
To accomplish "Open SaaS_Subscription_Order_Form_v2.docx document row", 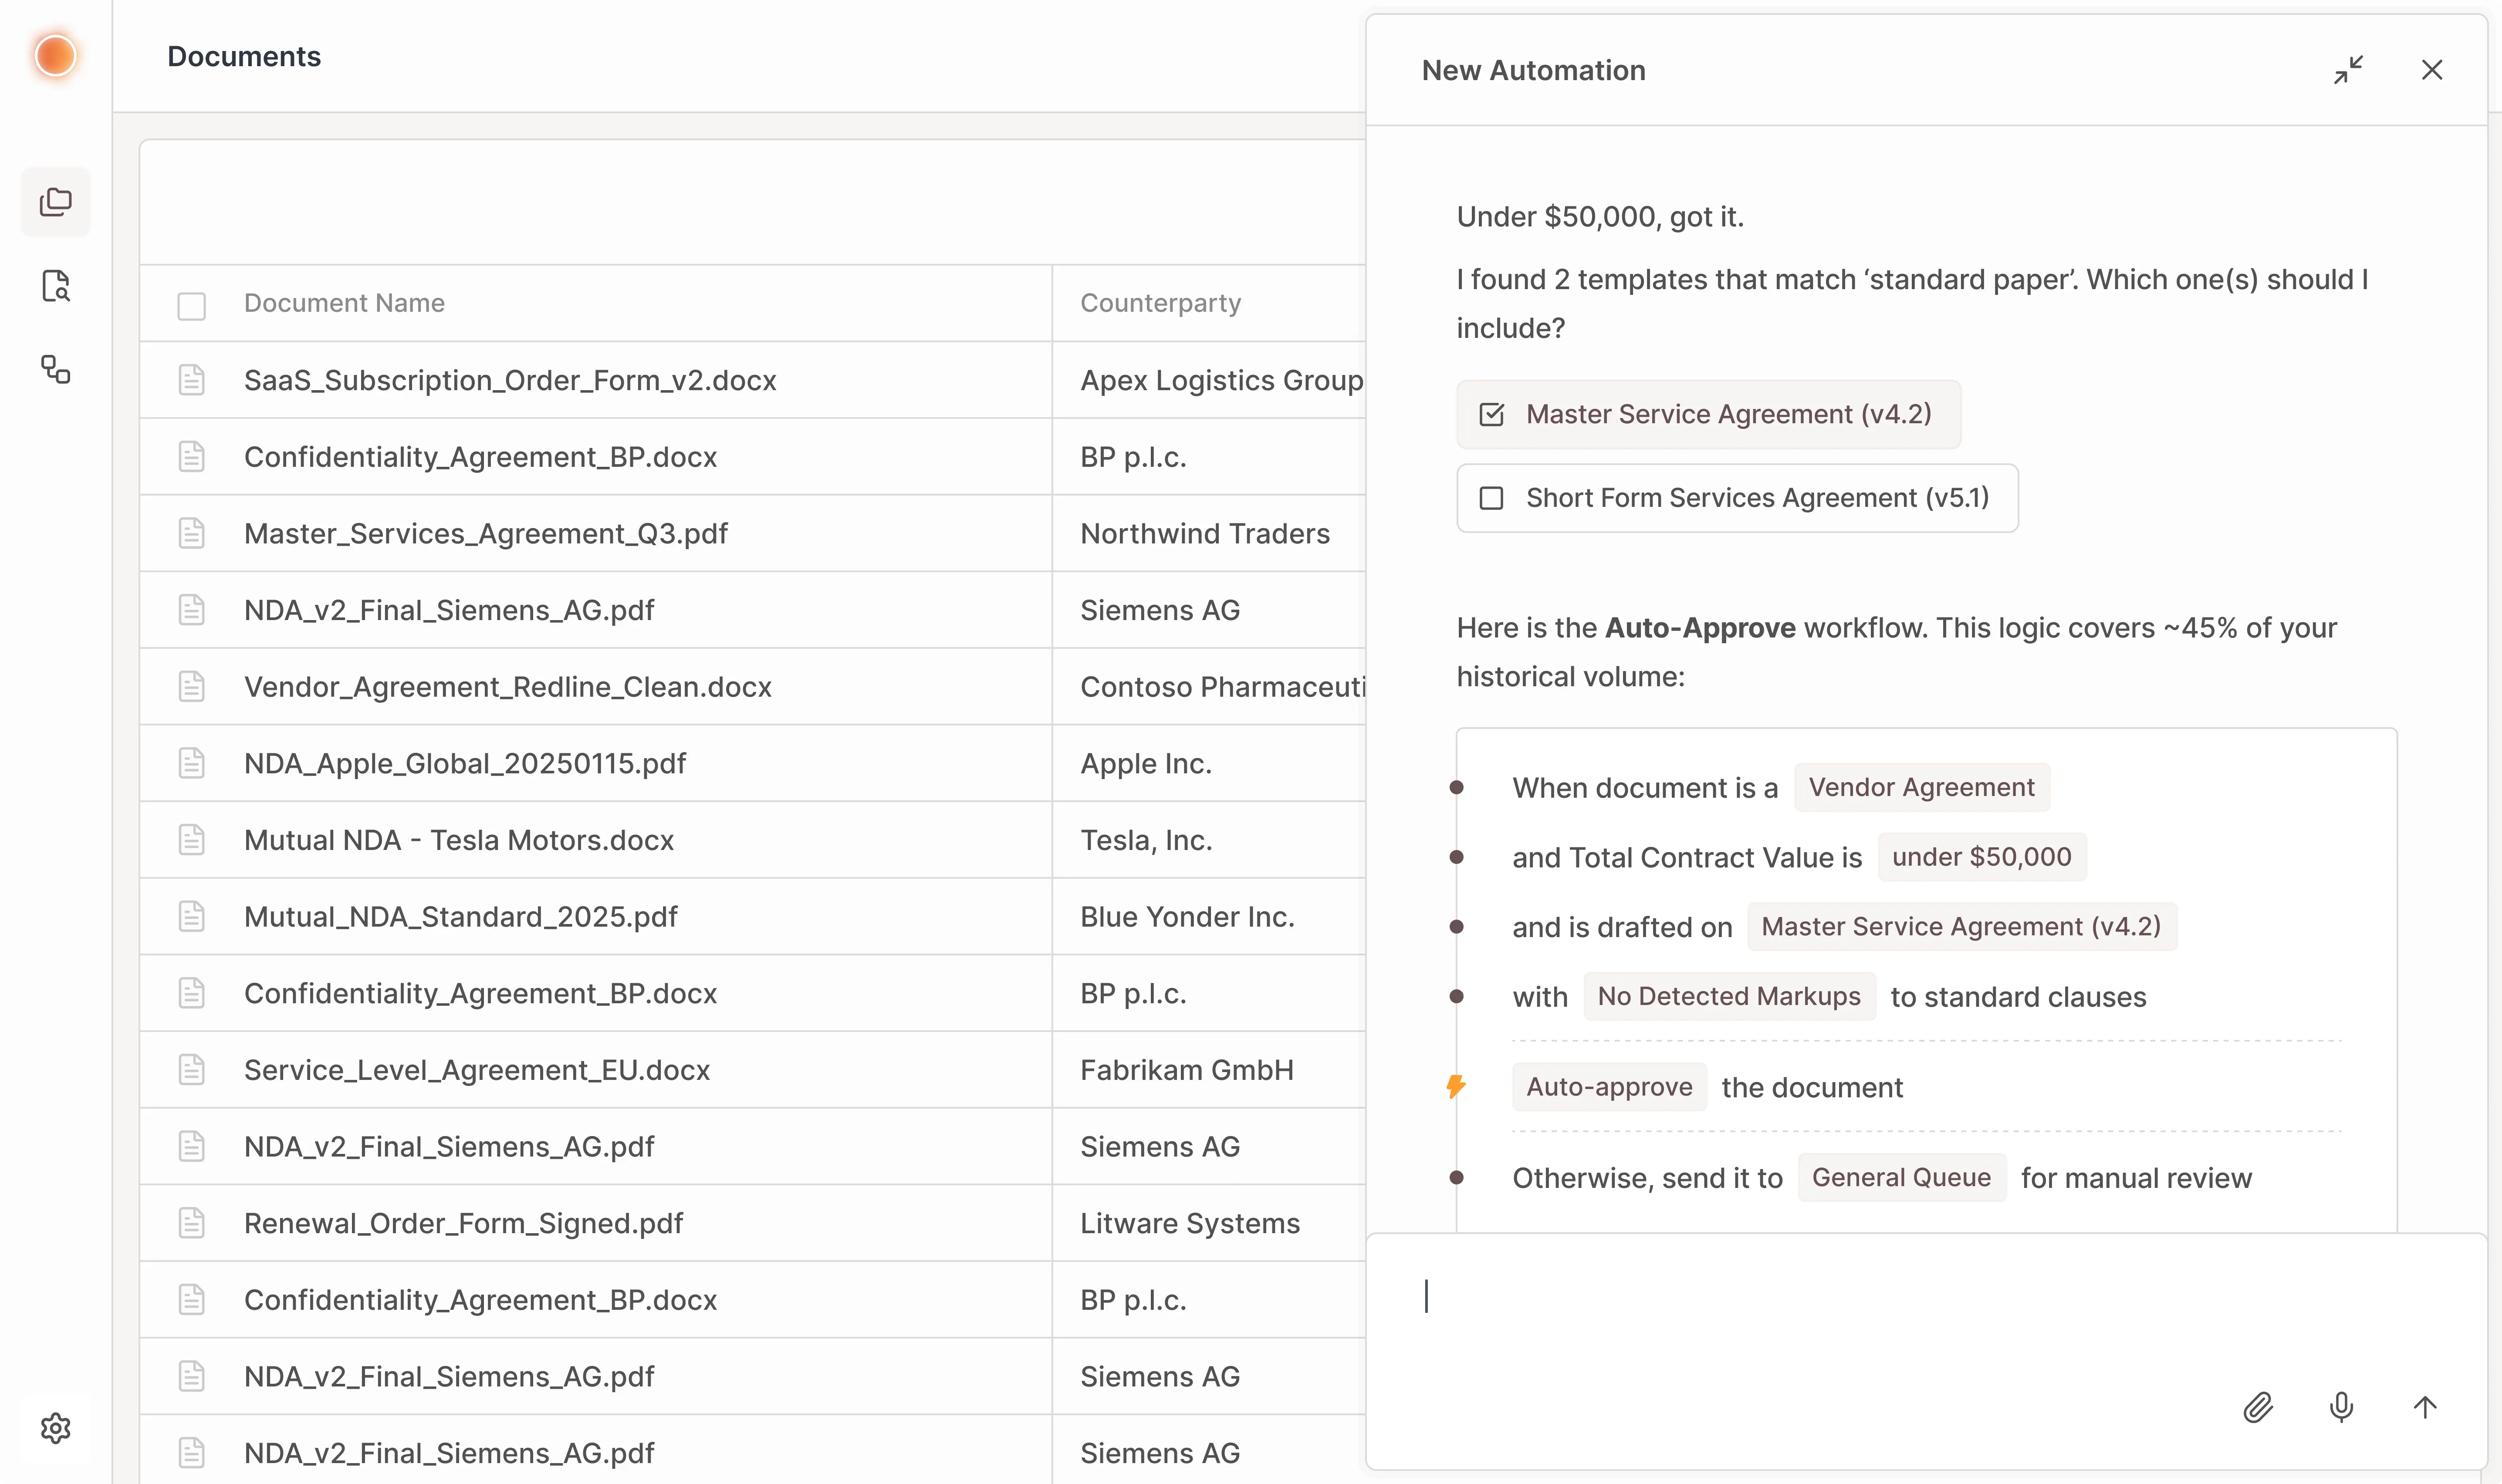I will 510,380.
